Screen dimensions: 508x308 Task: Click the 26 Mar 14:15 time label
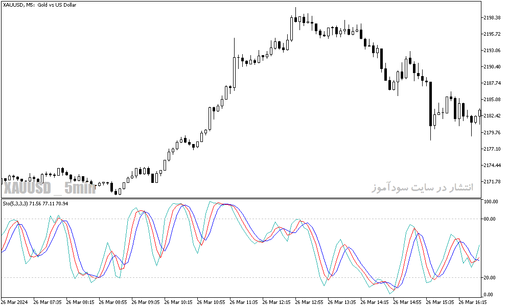[374, 302]
